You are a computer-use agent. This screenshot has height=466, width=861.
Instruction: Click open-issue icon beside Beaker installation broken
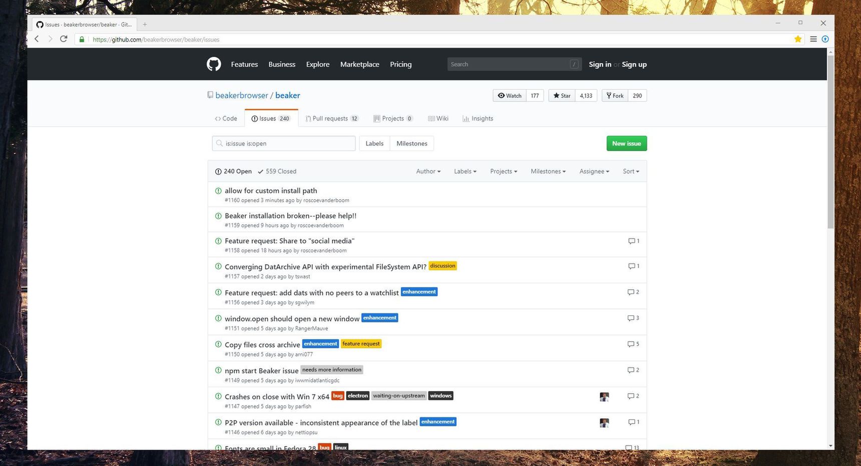(218, 215)
